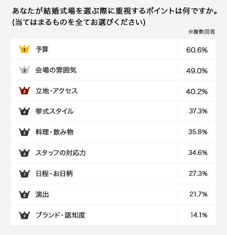This screenshot has height=235, width=227.
Task: Click the 49.0% value
Action: pyautogui.click(x=197, y=70)
